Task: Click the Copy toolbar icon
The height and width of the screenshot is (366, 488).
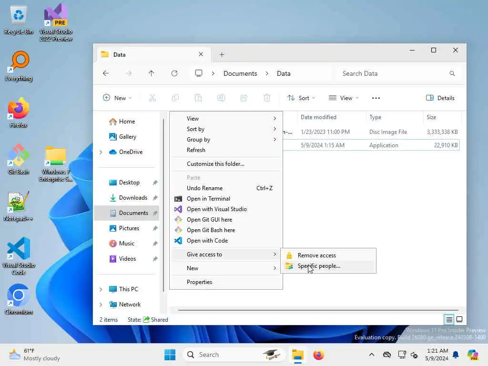Action: coord(175,98)
